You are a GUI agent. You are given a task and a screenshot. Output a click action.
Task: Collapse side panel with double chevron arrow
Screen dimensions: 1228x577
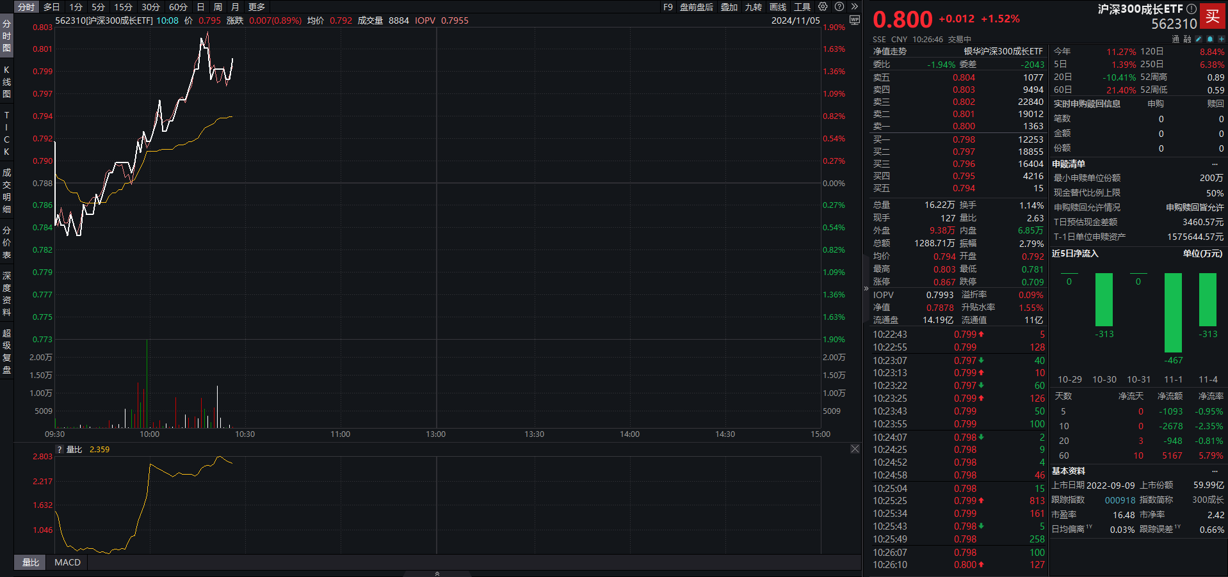click(866, 288)
